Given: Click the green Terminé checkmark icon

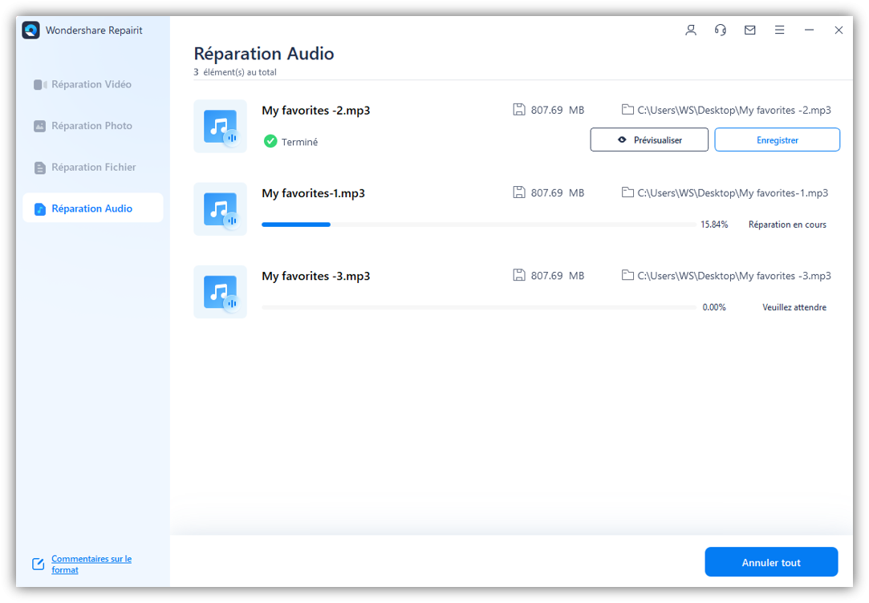Looking at the screenshot, I should pos(270,141).
